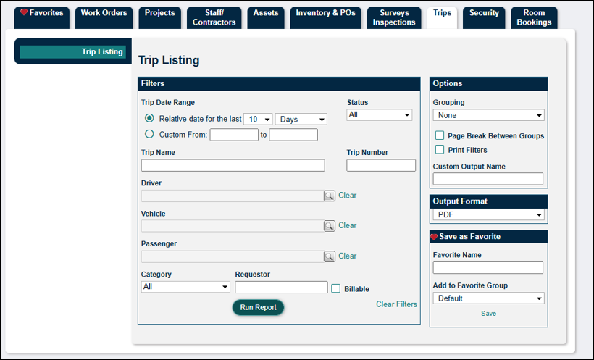Open the Output Format PDF dropdown

point(489,214)
